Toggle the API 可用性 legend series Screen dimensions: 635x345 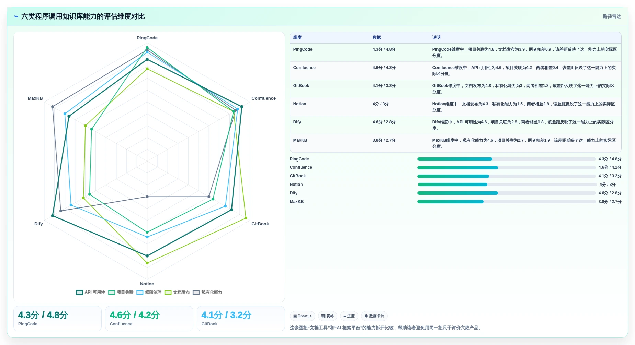(x=91, y=293)
